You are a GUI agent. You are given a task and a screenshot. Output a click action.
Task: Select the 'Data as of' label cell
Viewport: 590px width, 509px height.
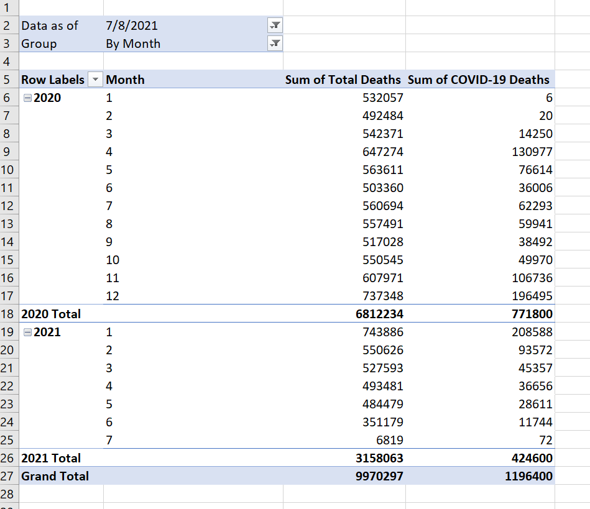[x=62, y=25]
